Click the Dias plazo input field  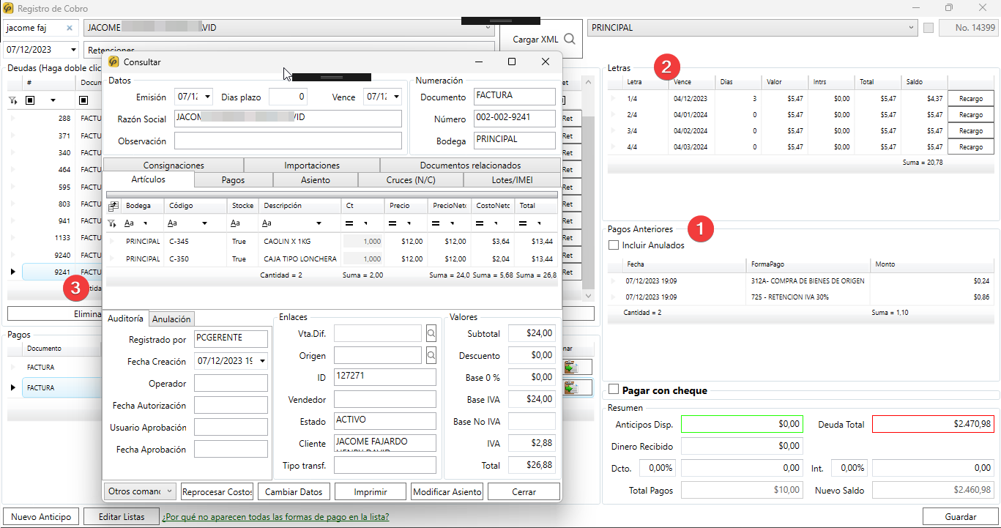tap(287, 97)
